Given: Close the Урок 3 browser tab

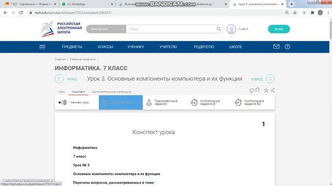Looking at the screenshot, I should [x=282, y=4].
